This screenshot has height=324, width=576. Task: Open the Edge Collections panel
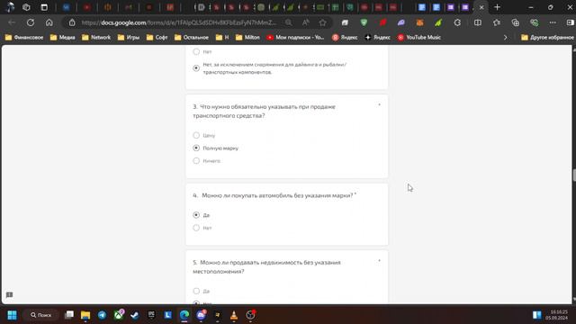pyautogui.click(x=516, y=22)
